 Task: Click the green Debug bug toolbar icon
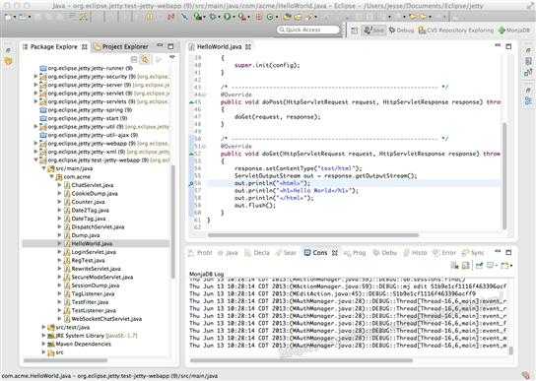click(198, 17)
